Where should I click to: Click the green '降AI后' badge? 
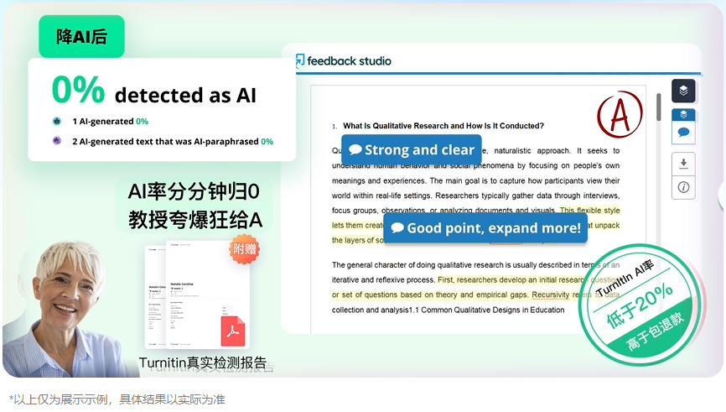coord(81,36)
